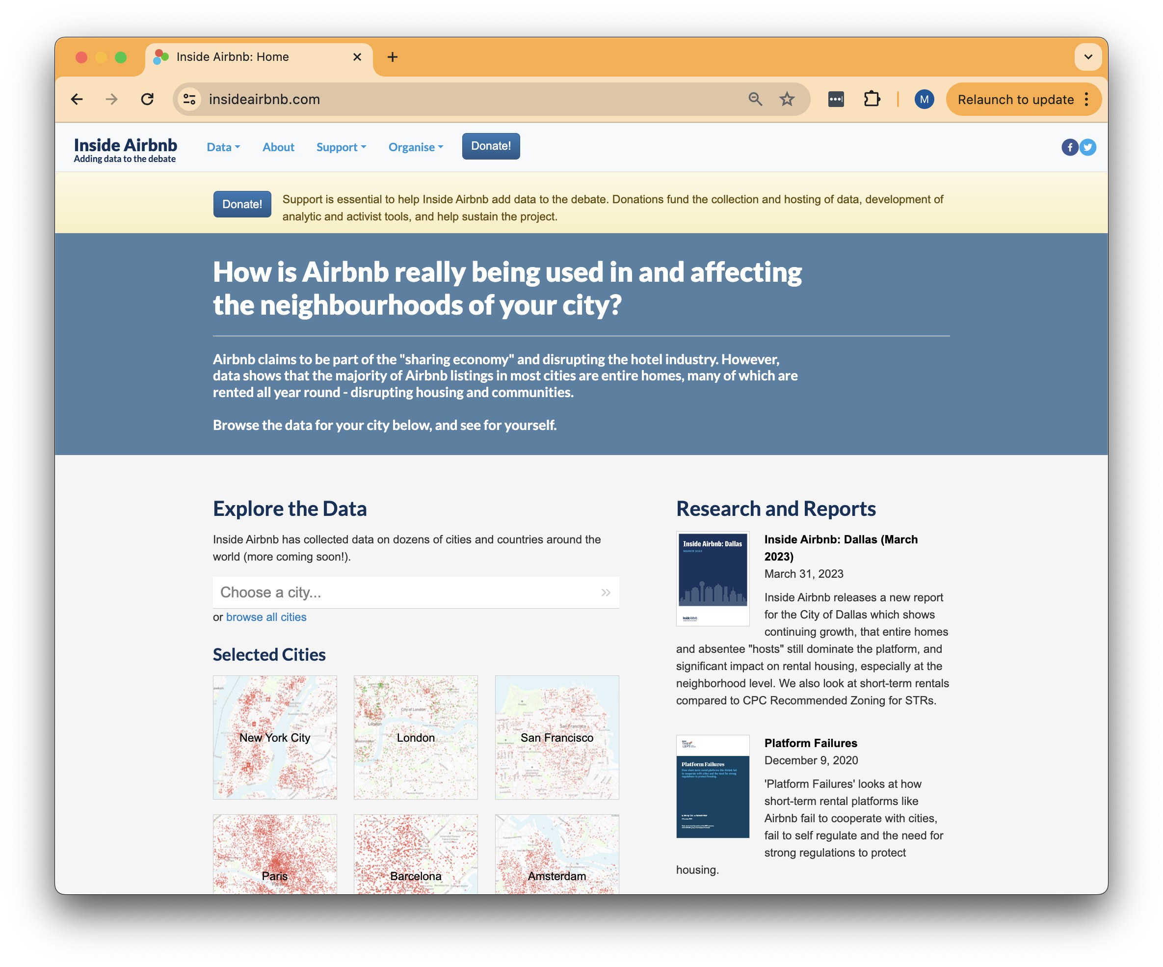Click the Explore the Data heading
Screen dimensions: 1163x967
click(x=290, y=509)
